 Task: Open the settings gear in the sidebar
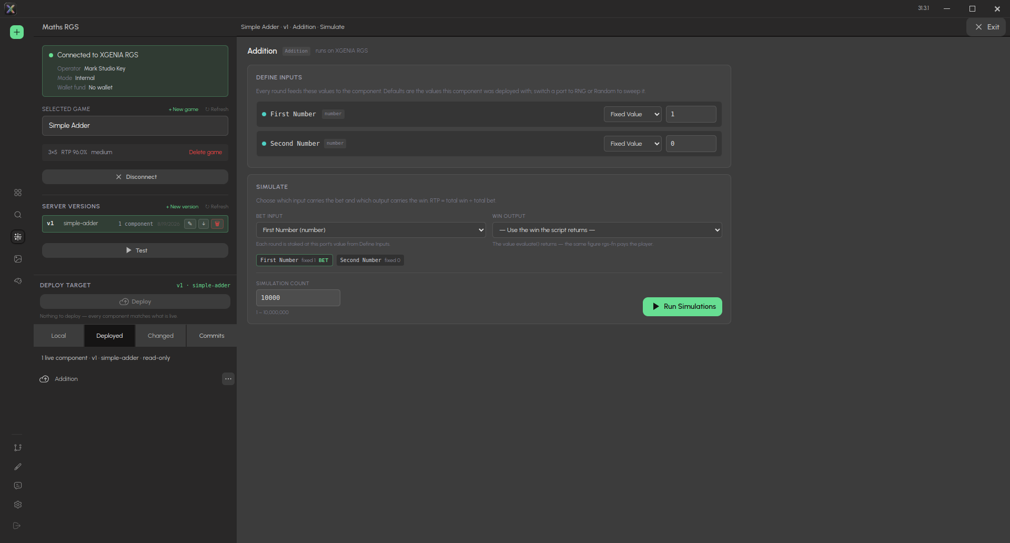click(x=18, y=505)
